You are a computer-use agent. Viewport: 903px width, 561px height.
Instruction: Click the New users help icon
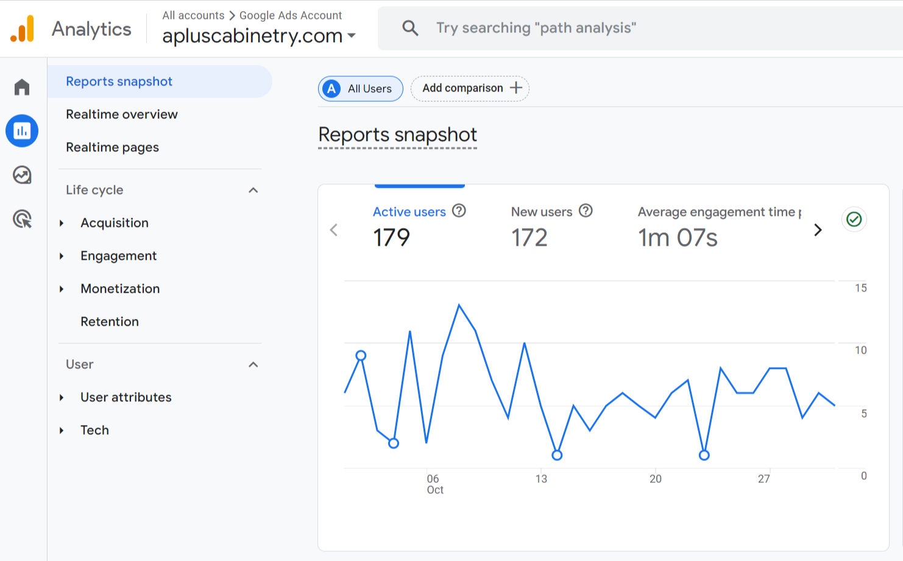[586, 211]
